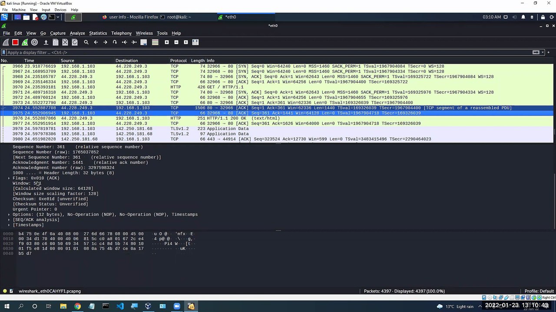Open the Capture menu

point(57,33)
